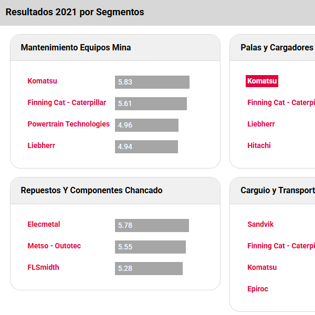
Task: Click the highlighted Komatsu in Palas y Cargadores
Action: click(261, 81)
